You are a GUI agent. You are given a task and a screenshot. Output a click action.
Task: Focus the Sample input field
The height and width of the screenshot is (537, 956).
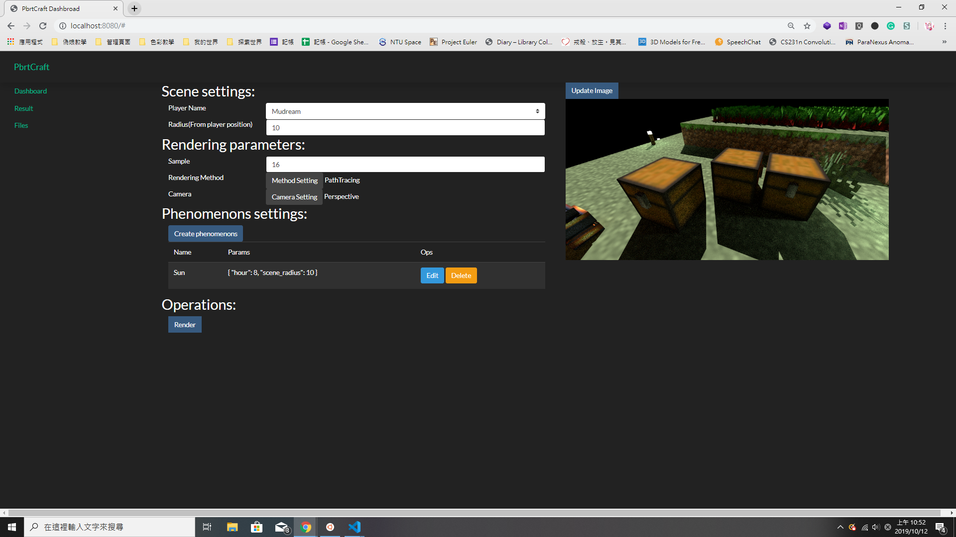tap(405, 165)
